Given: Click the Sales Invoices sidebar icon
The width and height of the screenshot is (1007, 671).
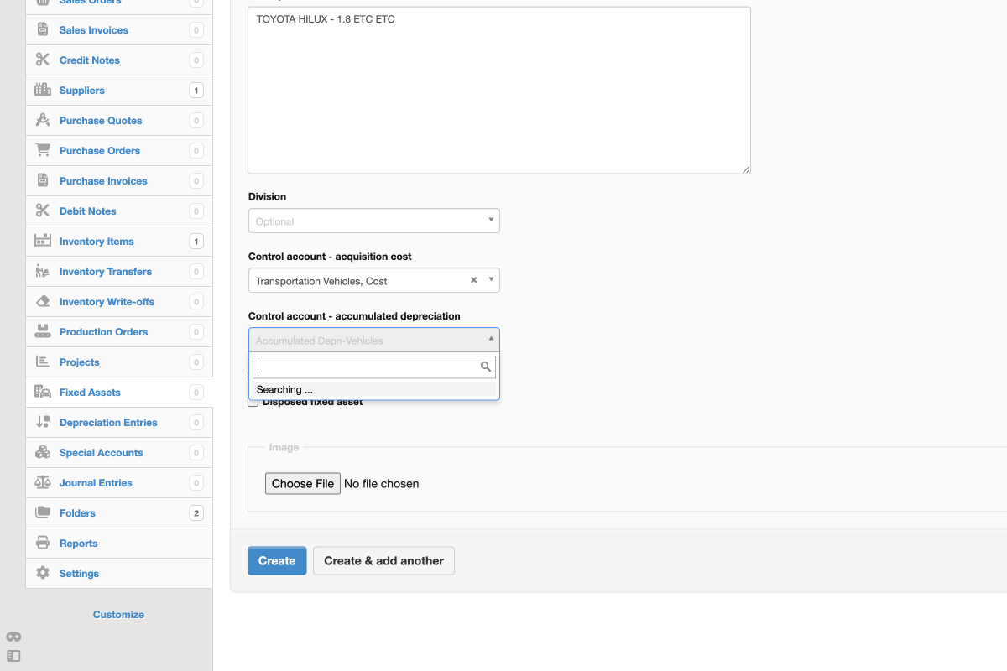Looking at the screenshot, I should point(43,30).
